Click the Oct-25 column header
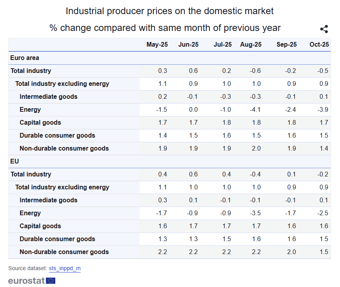 click(319, 45)
